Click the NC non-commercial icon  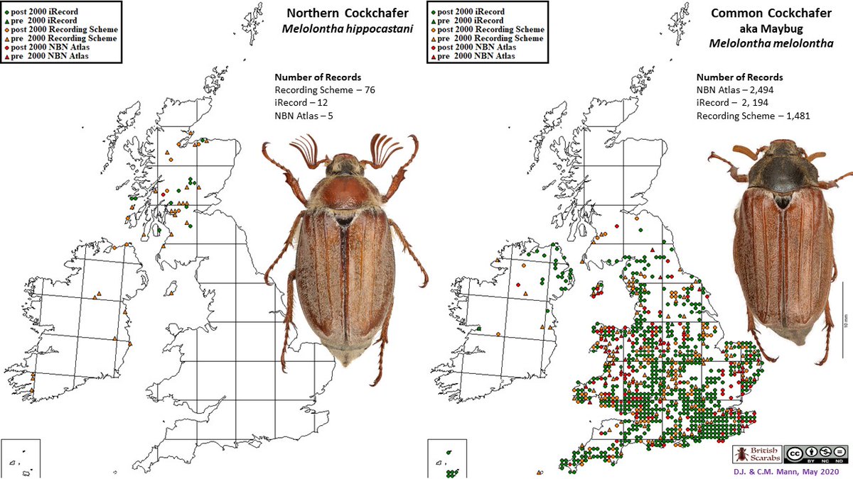pyautogui.click(x=825, y=452)
